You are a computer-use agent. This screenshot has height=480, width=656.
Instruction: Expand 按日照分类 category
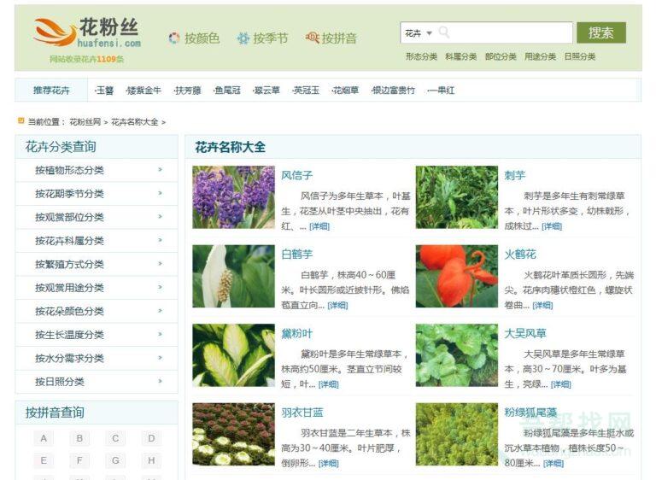tap(96, 382)
